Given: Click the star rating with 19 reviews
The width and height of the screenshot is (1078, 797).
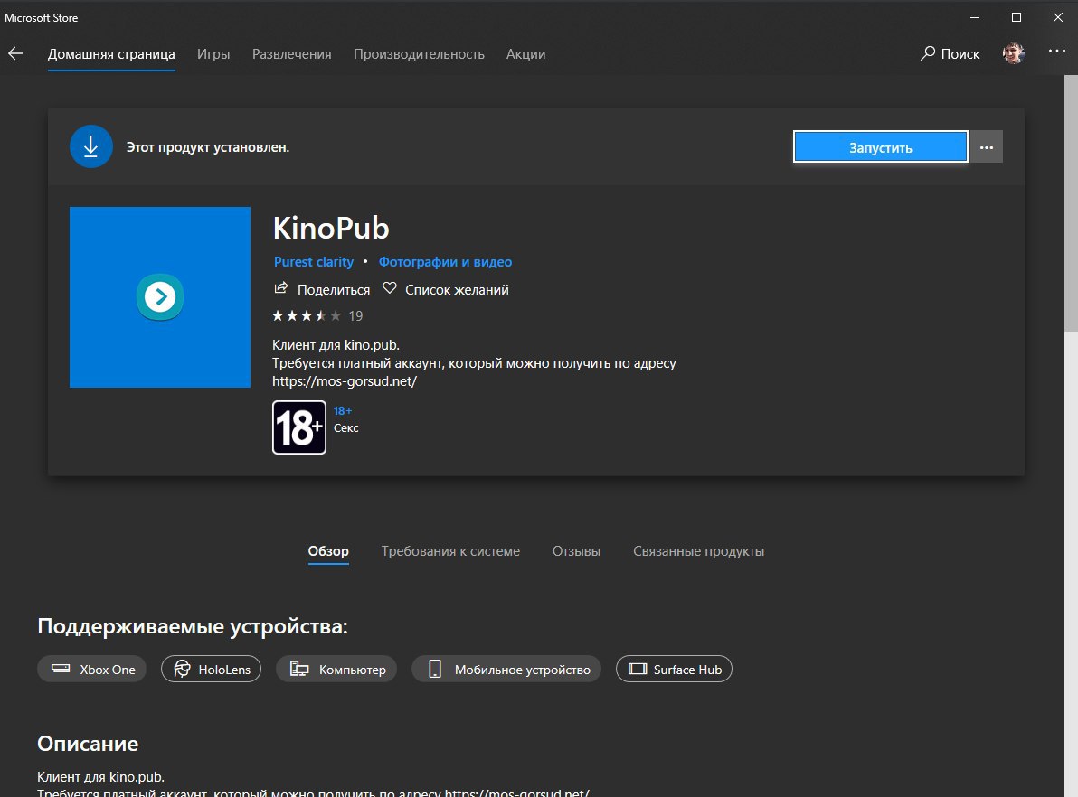Looking at the screenshot, I should [x=317, y=316].
